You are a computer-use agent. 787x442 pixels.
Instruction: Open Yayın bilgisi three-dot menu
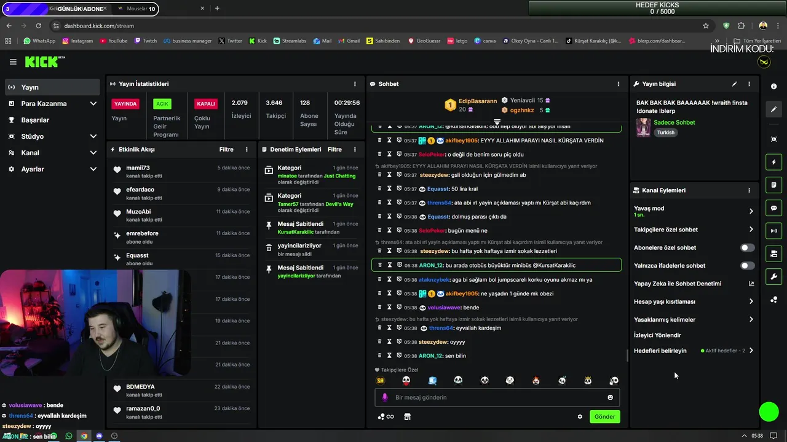click(749, 84)
